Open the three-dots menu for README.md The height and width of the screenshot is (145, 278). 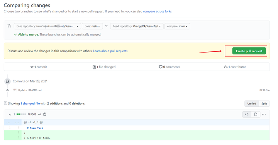pyautogui.click(x=264, y=114)
